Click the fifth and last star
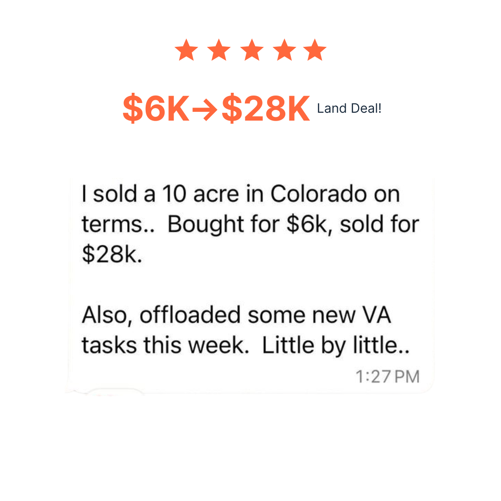 pos(315,51)
